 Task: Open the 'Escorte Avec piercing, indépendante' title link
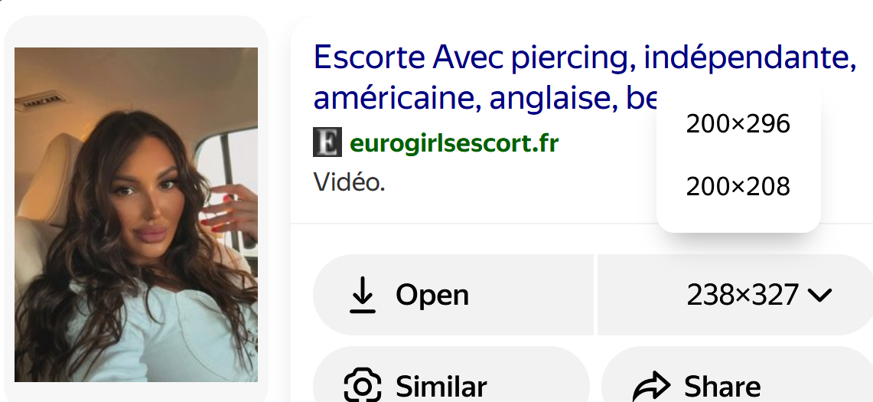point(585,57)
